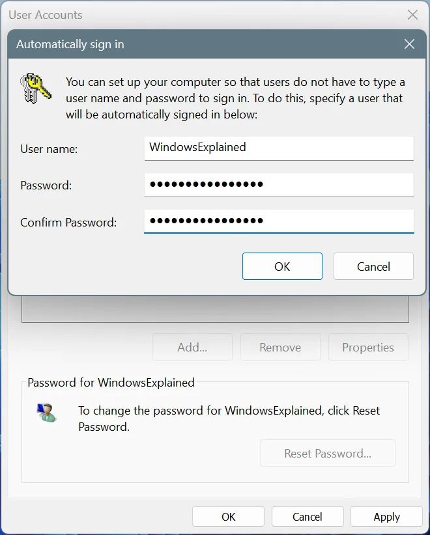
Task: Click the user avatar icon beside password text
Action: (x=46, y=413)
